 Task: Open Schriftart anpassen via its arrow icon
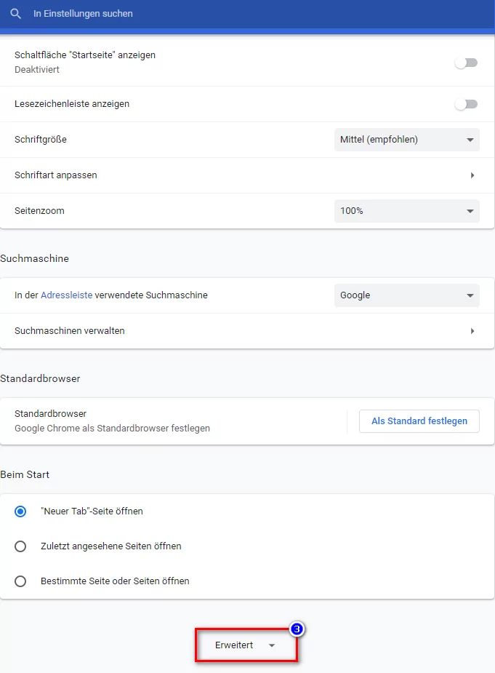click(472, 175)
